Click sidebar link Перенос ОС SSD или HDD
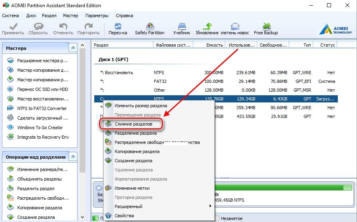 [x=43, y=89]
